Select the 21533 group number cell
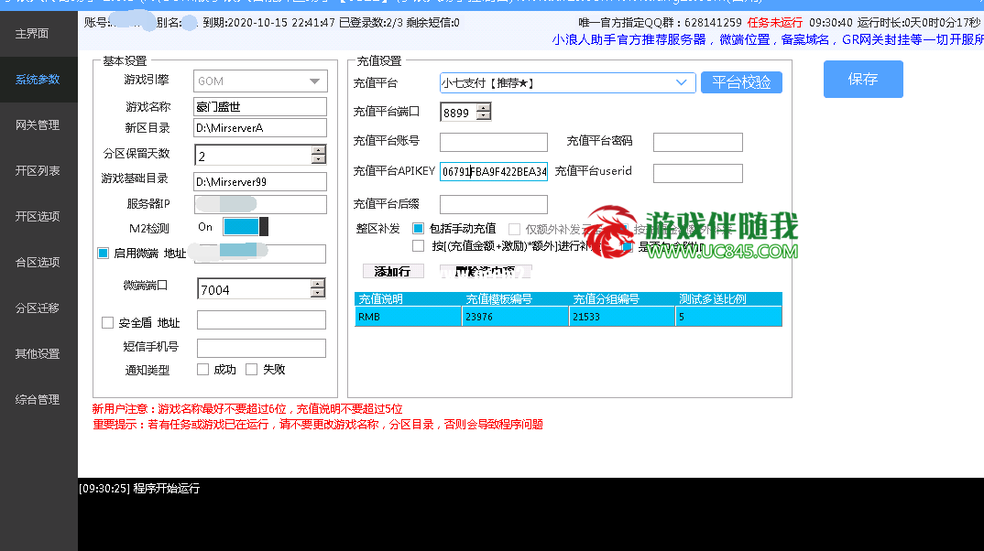The height and width of the screenshot is (551, 984). tap(622, 317)
